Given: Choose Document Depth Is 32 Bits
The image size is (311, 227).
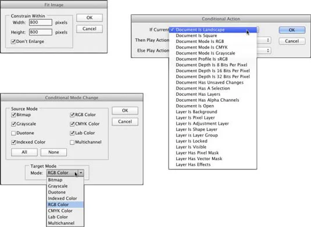Looking at the screenshot, I should (x=213, y=77).
